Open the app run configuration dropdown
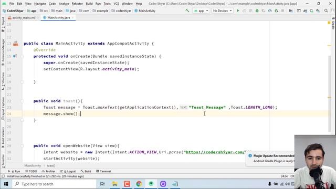This screenshot has width=336, height=189. (201, 10)
